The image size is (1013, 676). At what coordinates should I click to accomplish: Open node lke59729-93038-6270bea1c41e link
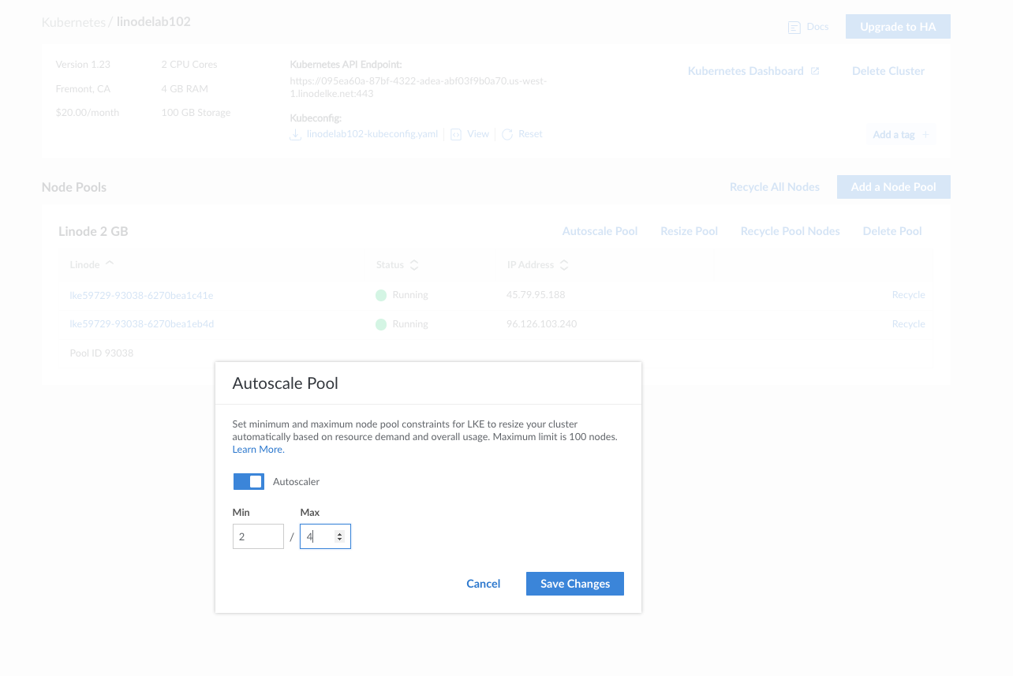coord(141,295)
